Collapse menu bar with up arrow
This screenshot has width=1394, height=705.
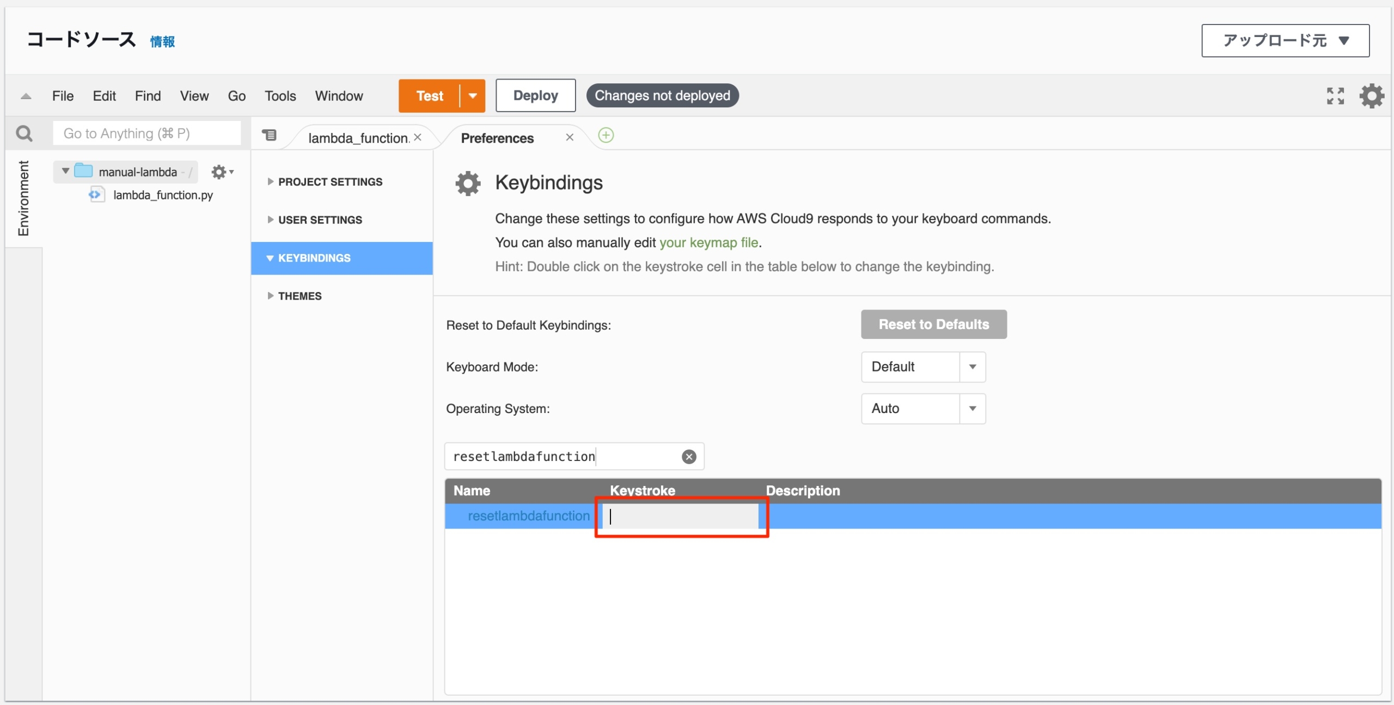point(26,96)
